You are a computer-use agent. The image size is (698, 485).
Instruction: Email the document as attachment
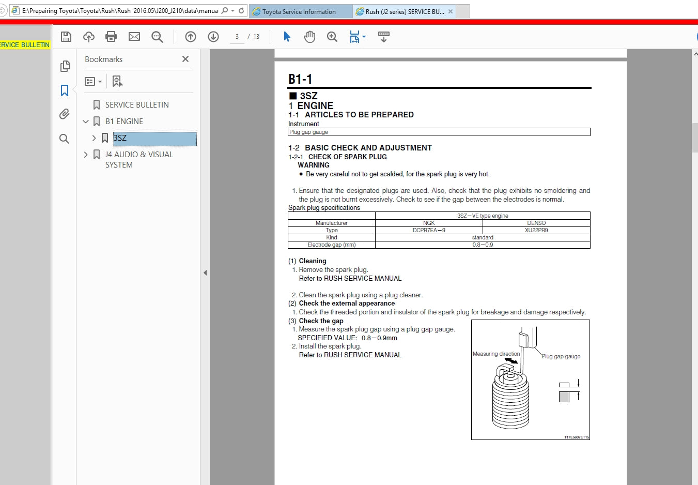coord(134,36)
